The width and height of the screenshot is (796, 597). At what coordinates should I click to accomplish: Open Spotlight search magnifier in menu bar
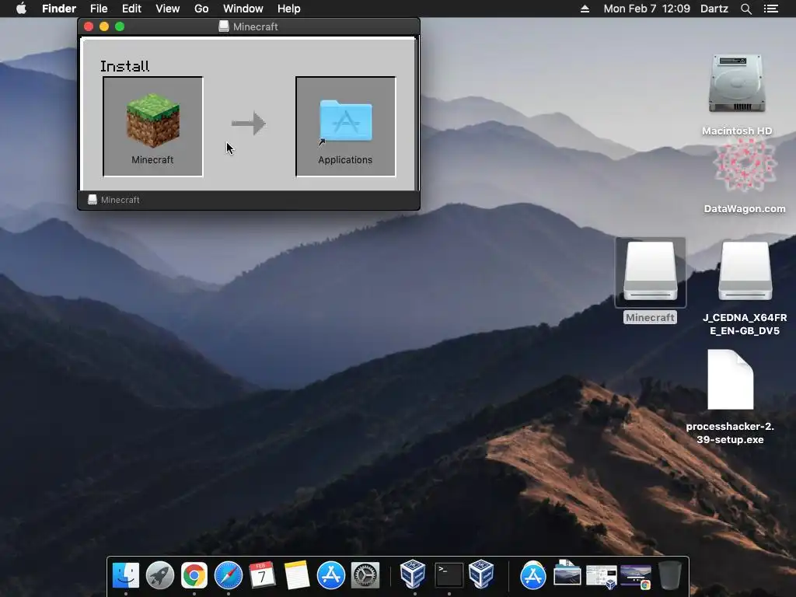tap(745, 9)
